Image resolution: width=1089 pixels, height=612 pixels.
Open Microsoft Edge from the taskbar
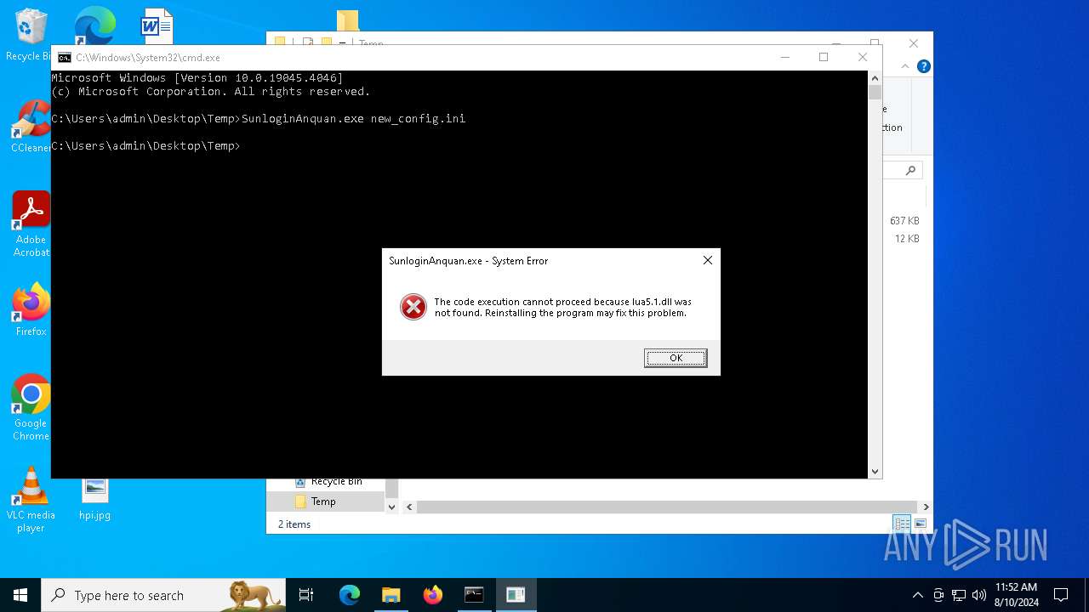350,595
